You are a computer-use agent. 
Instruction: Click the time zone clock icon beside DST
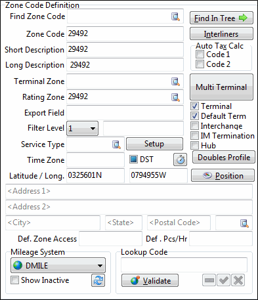pyautogui.click(x=180, y=160)
